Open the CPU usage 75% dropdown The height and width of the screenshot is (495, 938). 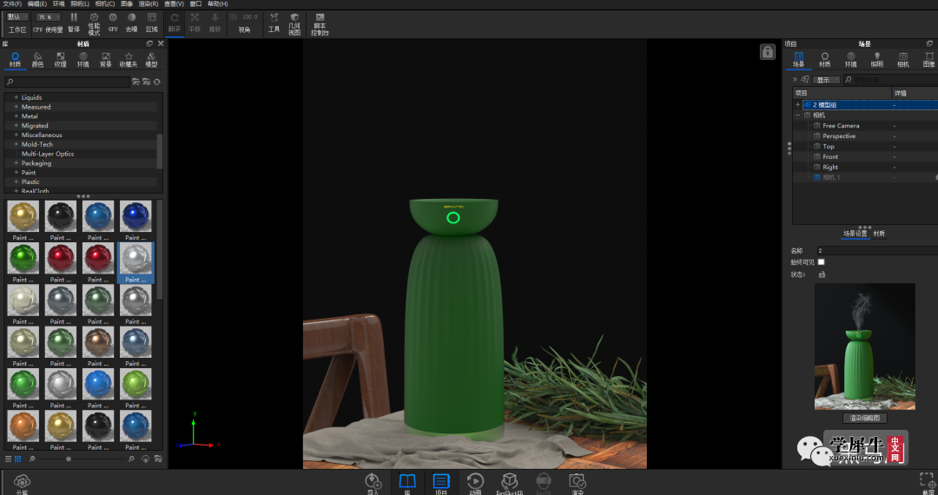point(49,16)
